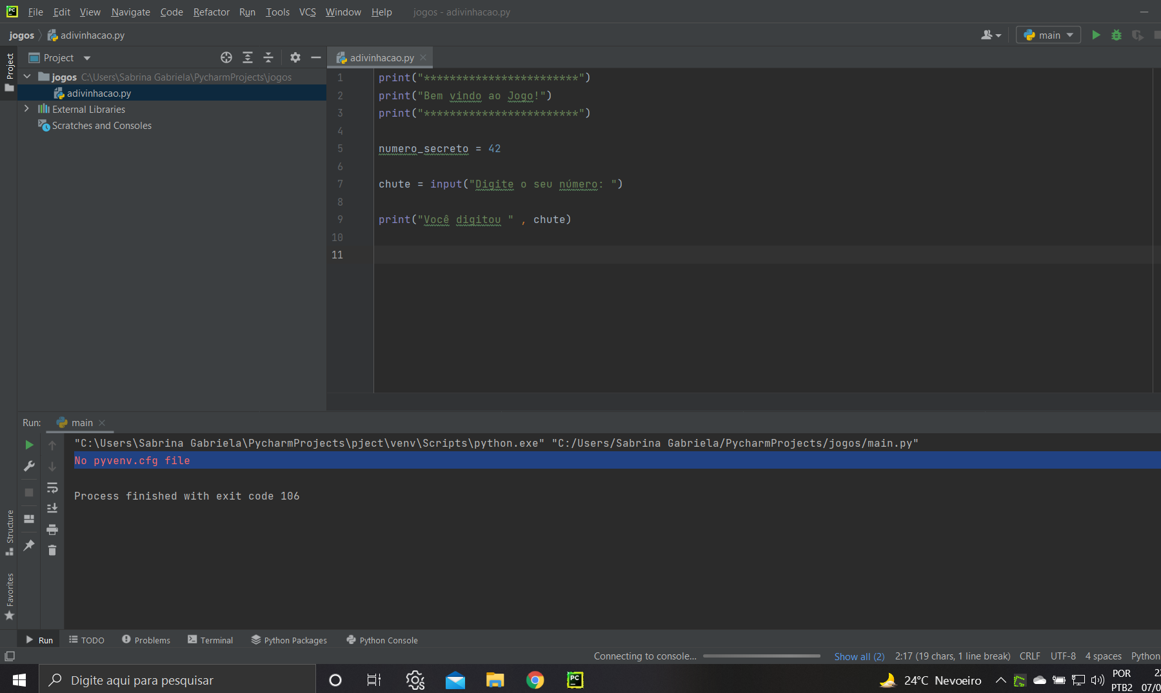
Task: Close the adivinhacao.py editor tab
Action: point(423,57)
